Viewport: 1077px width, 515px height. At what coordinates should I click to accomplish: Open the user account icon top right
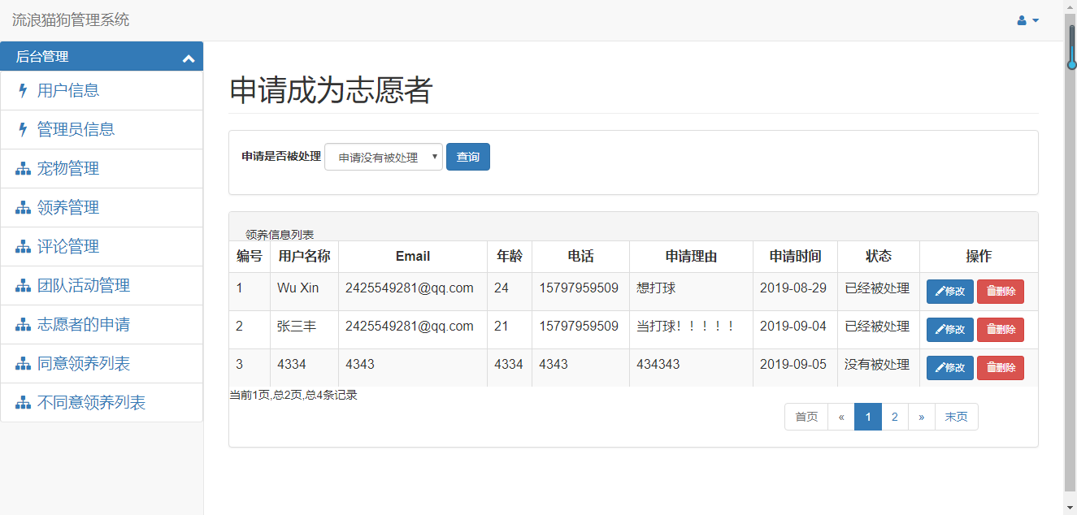1023,19
